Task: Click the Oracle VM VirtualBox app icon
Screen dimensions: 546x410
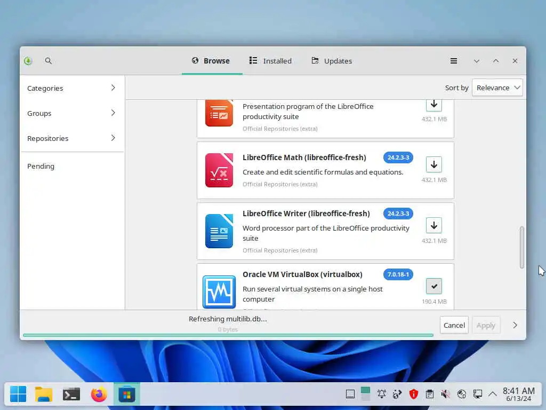Action: point(219,292)
